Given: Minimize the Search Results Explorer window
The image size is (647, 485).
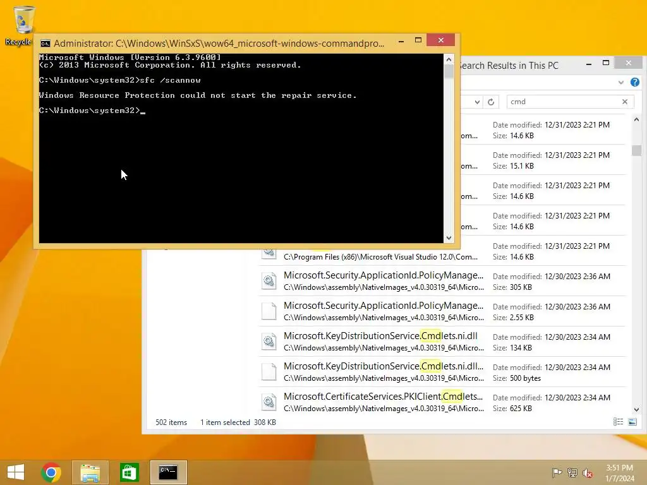Looking at the screenshot, I should click(x=589, y=64).
